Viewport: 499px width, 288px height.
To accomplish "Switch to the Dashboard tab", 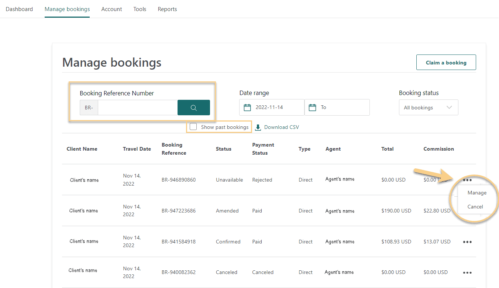I will tap(19, 9).
